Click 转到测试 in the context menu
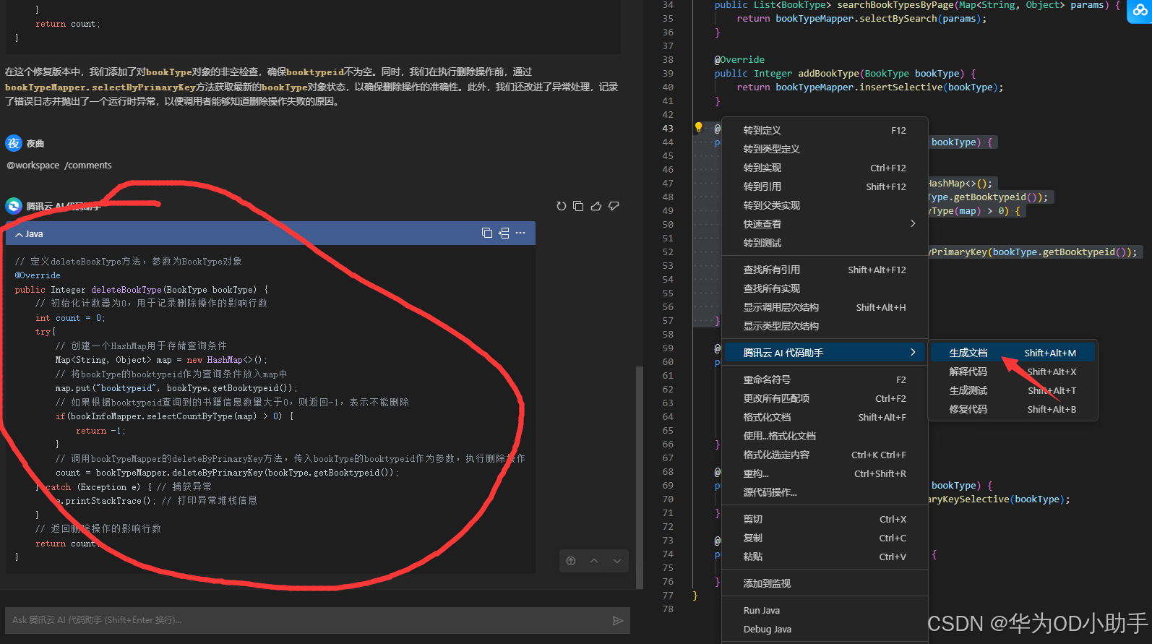 tap(825, 243)
